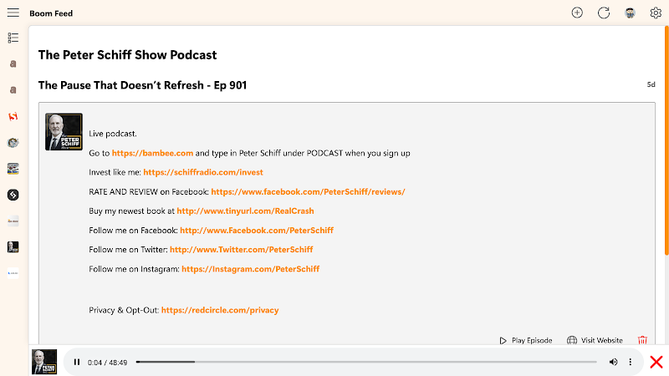
Task: Open settings with the gear icon
Action: pos(656,13)
